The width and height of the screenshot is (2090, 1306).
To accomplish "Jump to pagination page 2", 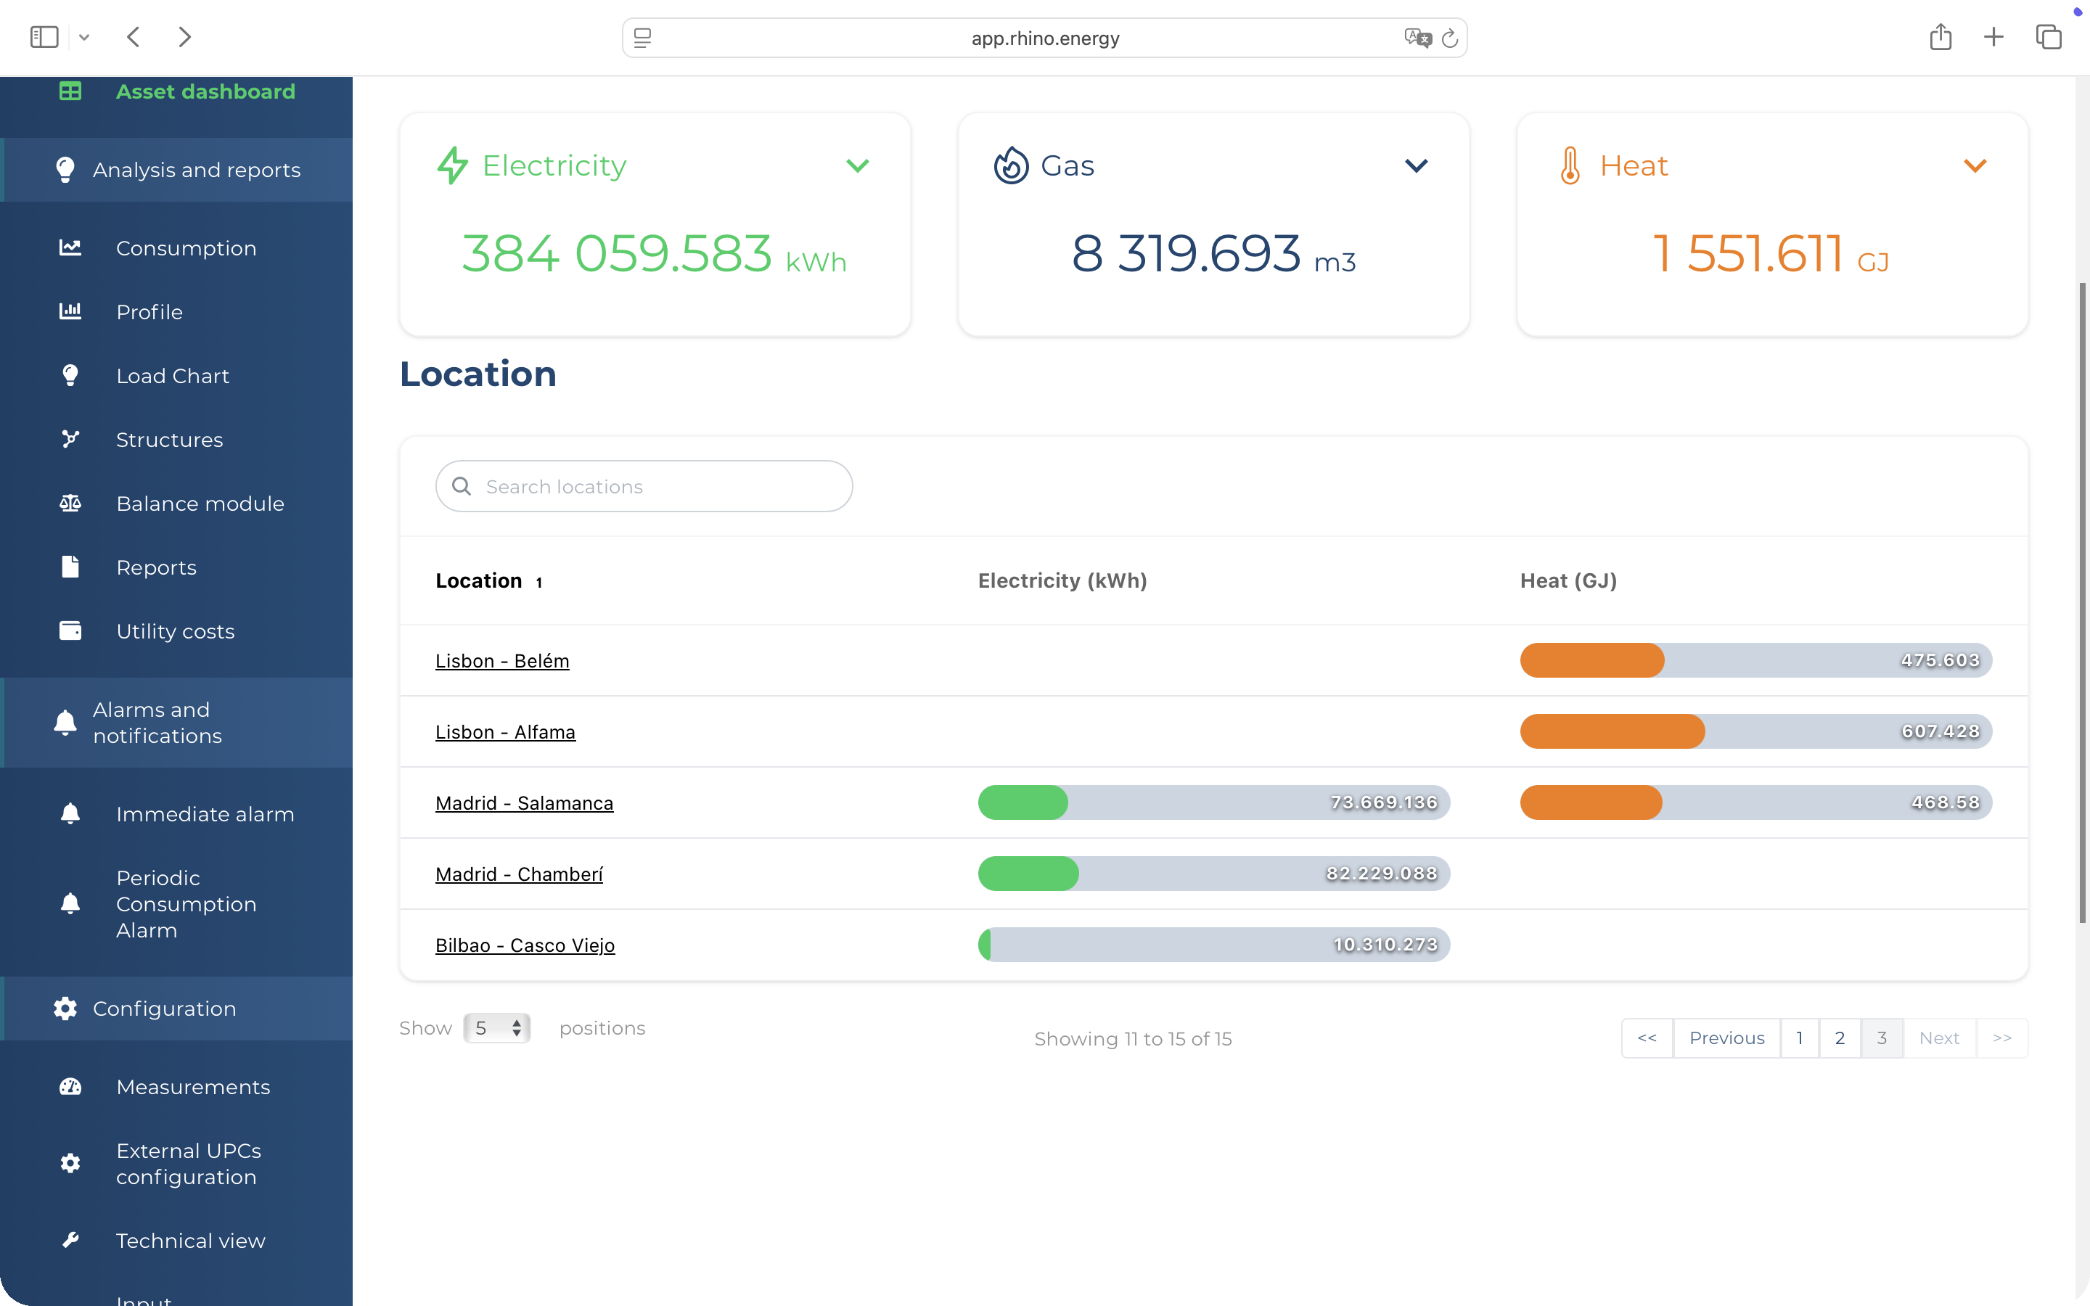I will pyautogui.click(x=1840, y=1038).
